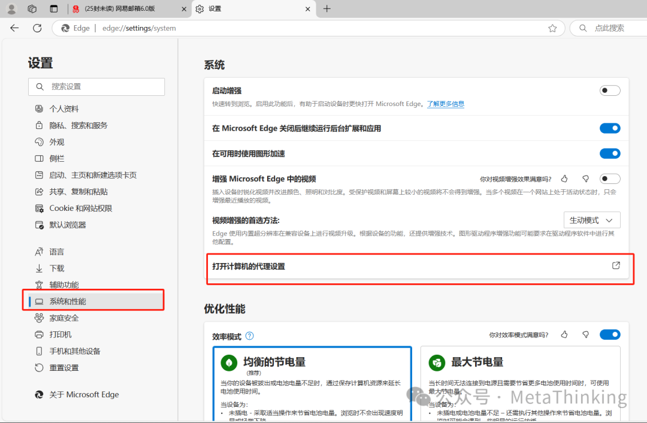Screen dimensions: 647x423
Task: Click the 辅助功能 accessibility icon
Action: (39, 285)
